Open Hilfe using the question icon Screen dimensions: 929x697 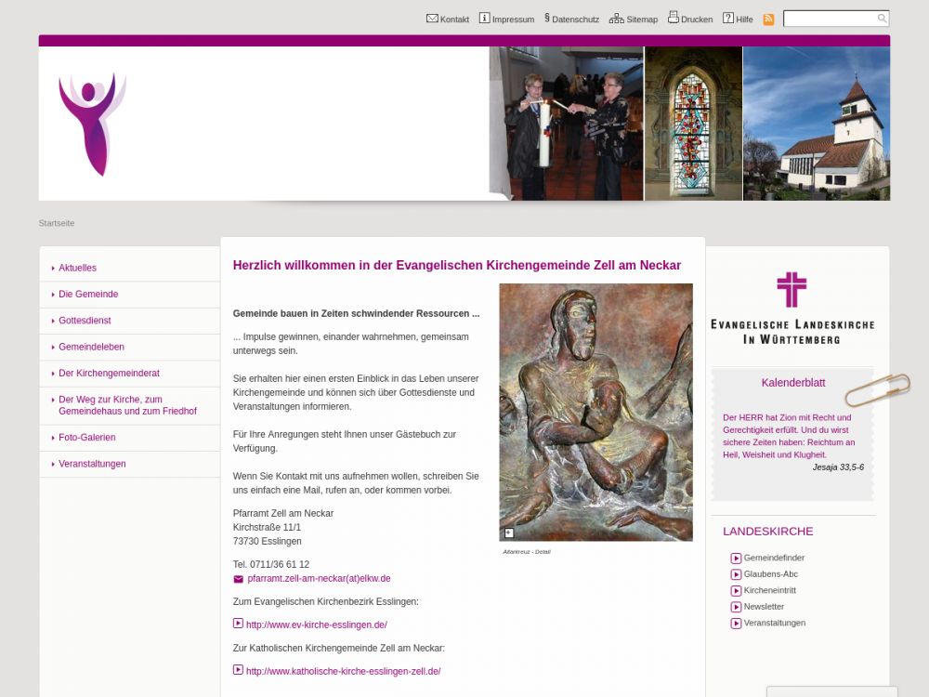pyautogui.click(x=728, y=19)
